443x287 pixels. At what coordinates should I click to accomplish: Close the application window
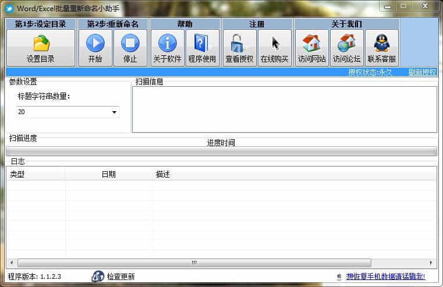coord(425,6)
